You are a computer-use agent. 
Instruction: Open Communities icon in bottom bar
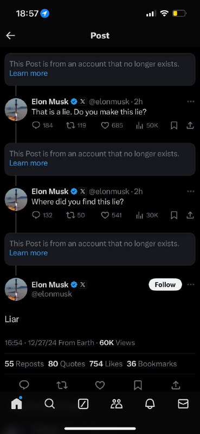coord(117,404)
